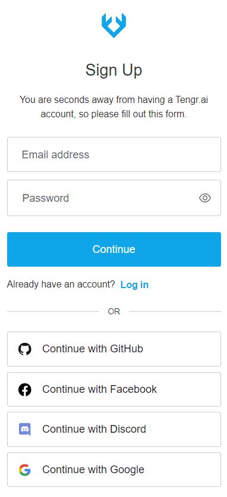Click the Sign Up heading
227x497 pixels.
coord(113,70)
